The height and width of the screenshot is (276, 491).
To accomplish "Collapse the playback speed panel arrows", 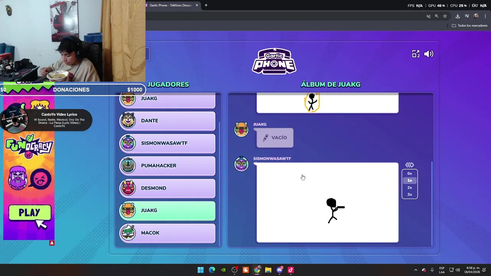I will tap(410, 165).
